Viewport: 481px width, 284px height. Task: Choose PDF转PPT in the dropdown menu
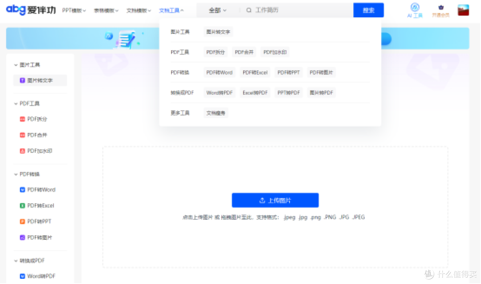pyautogui.click(x=288, y=73)
